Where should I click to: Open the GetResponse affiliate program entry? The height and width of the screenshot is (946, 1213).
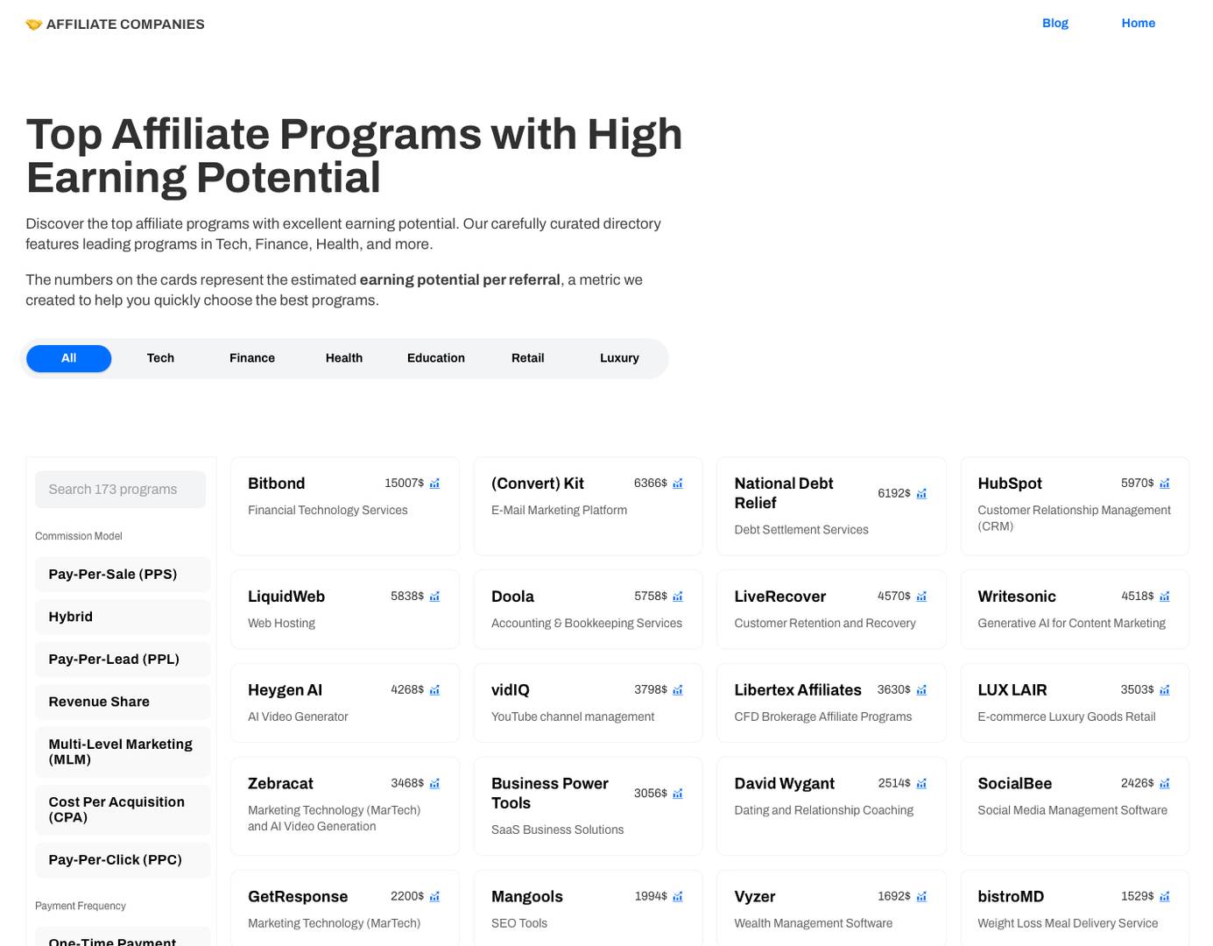point(297,896)
